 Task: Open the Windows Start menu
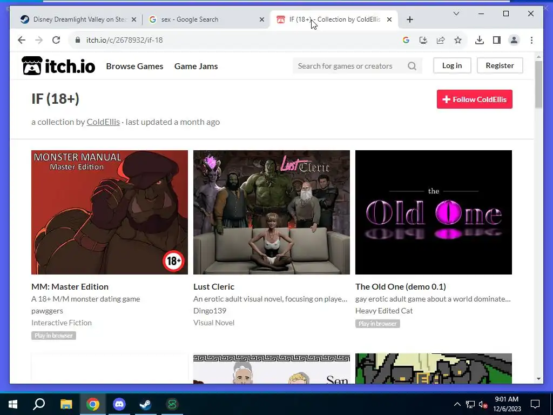coord(13,404)
